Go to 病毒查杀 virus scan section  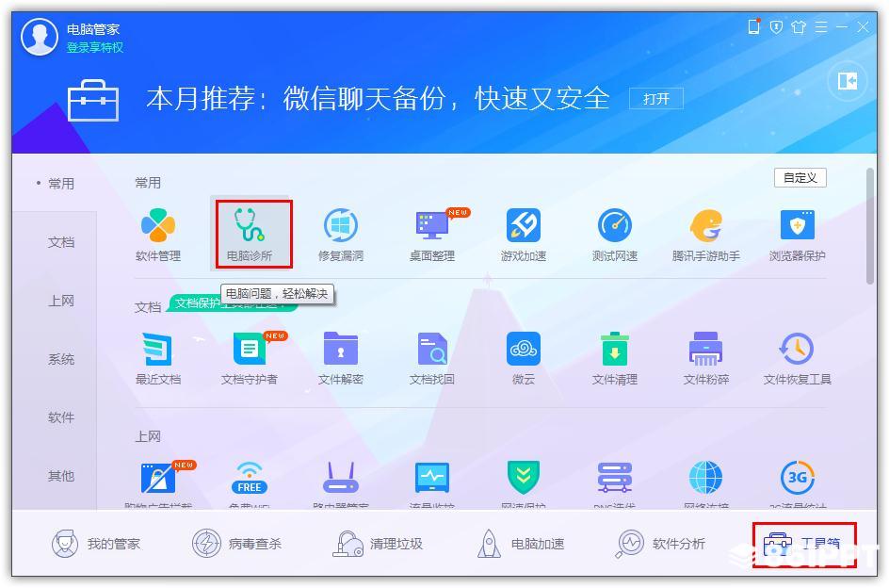(236, 544)
